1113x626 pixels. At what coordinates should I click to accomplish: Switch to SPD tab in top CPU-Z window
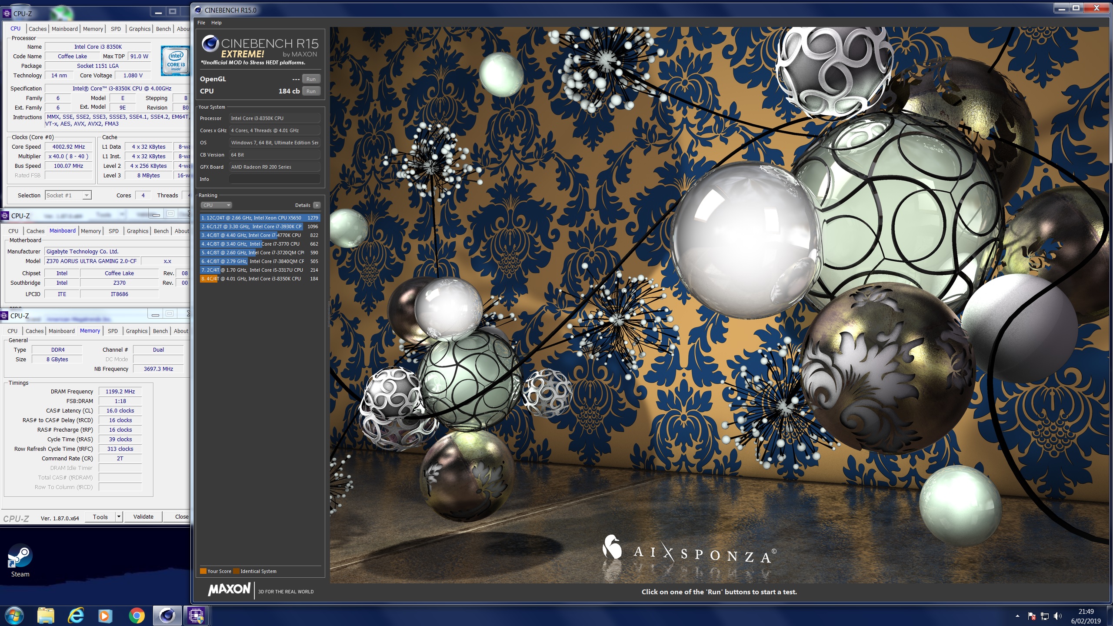point(116,29)
